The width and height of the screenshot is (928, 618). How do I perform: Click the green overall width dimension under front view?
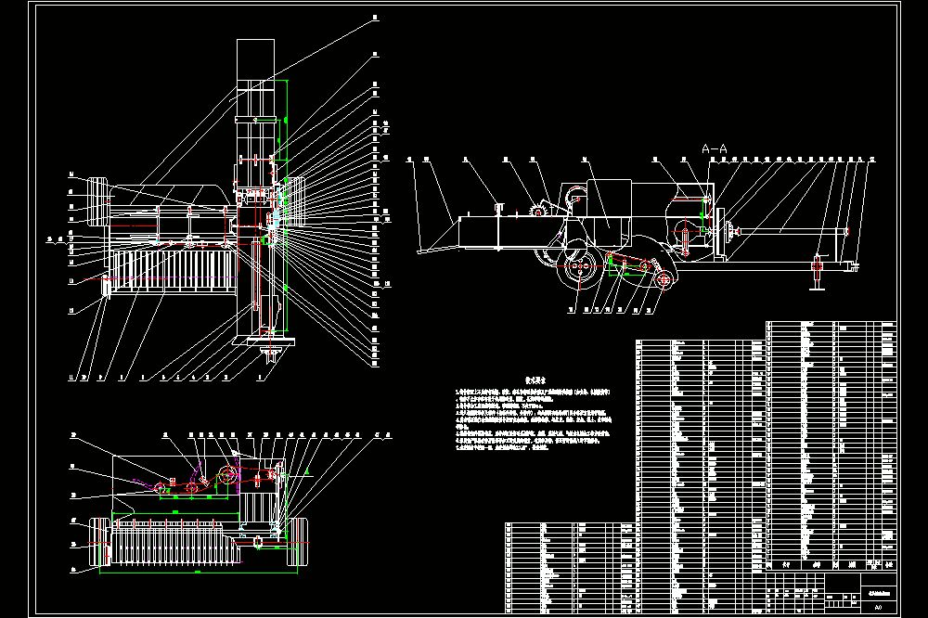click(x=198, y=573)
